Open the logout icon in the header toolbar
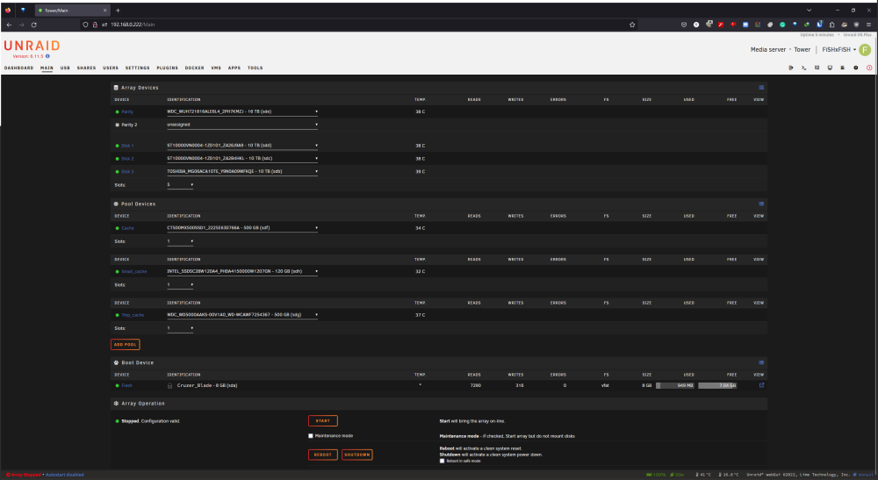878x480 pixels. point(791,68)
